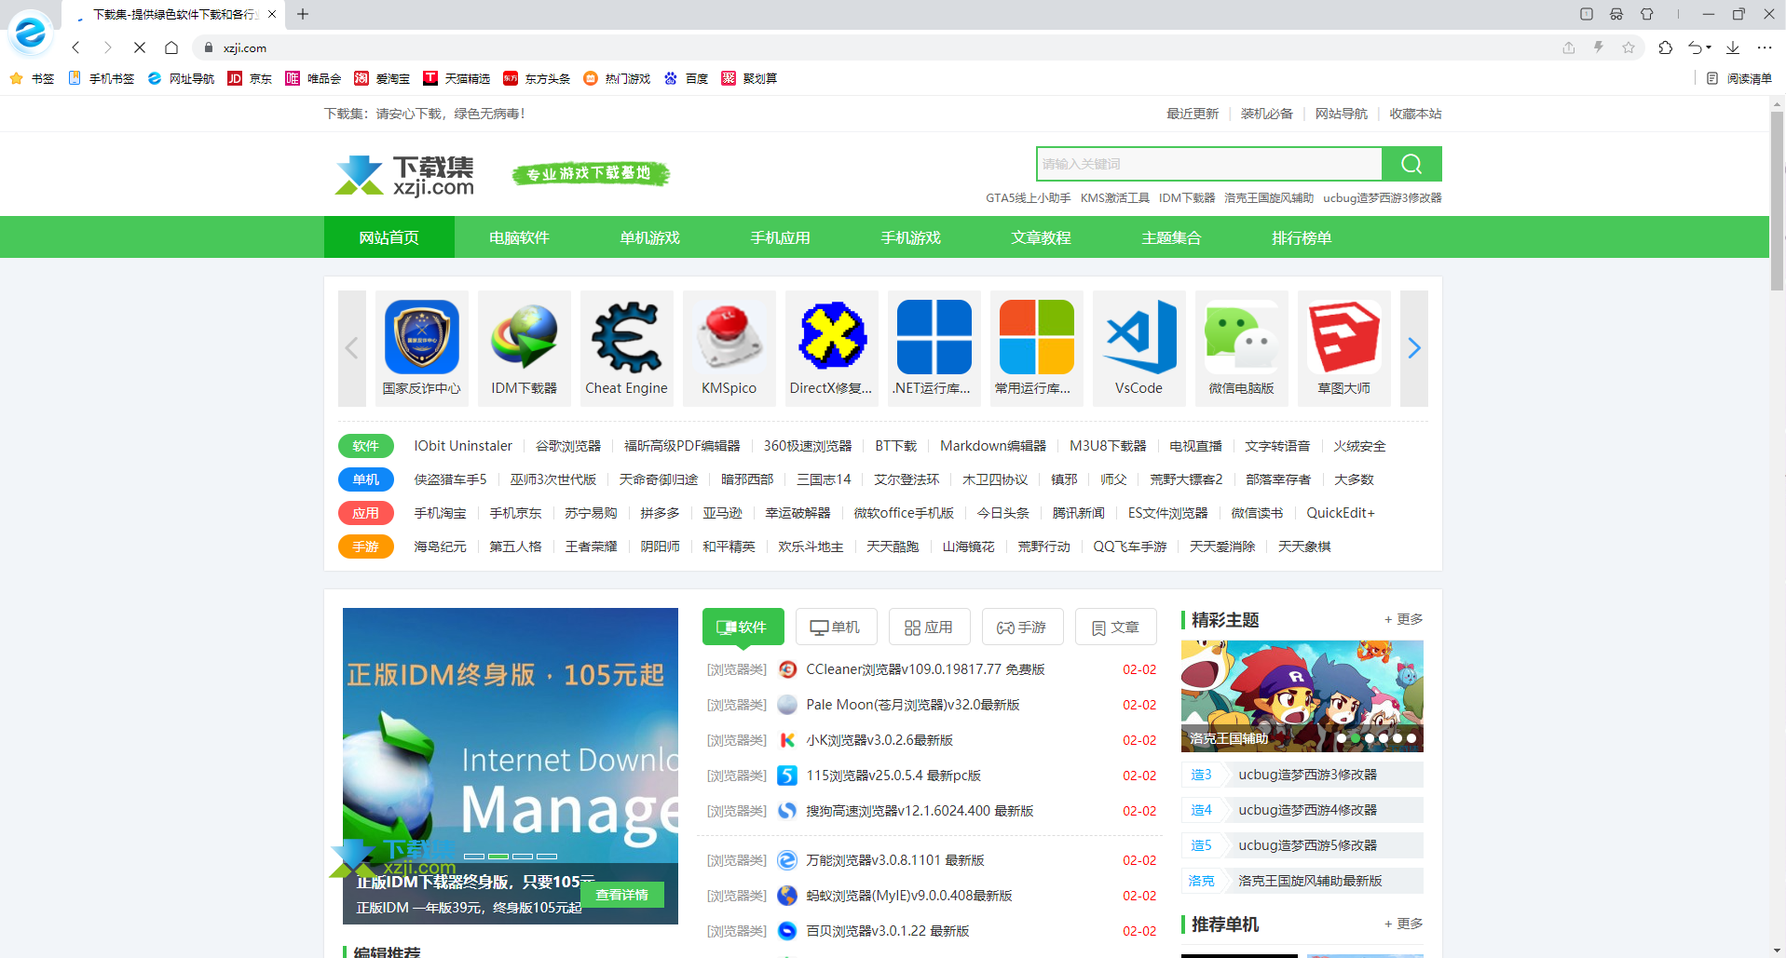Open 文章教程 in navigation bar
Viewport: 1786px width, 958px height.
click(1042, 237)
